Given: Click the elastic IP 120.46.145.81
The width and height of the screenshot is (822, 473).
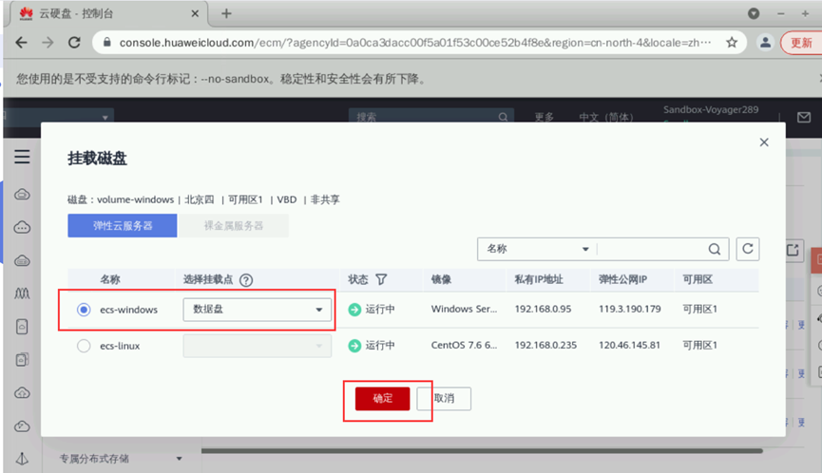Looking at the screenshot, I should coord(629,345).
